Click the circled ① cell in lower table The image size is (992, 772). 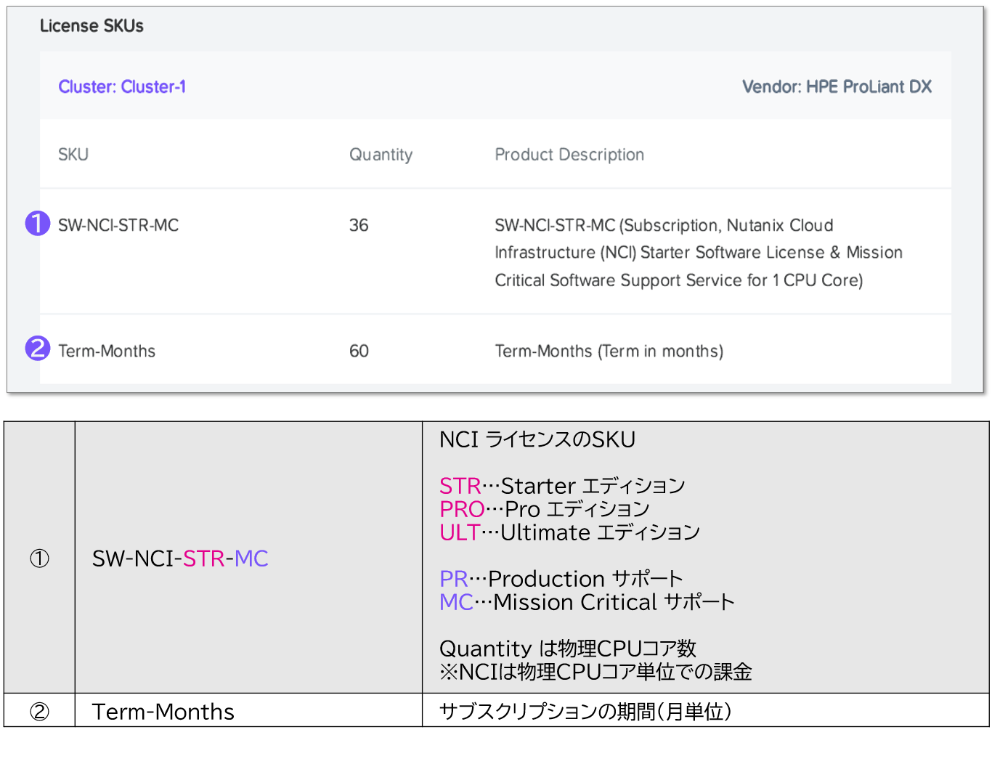click(39, 558)
